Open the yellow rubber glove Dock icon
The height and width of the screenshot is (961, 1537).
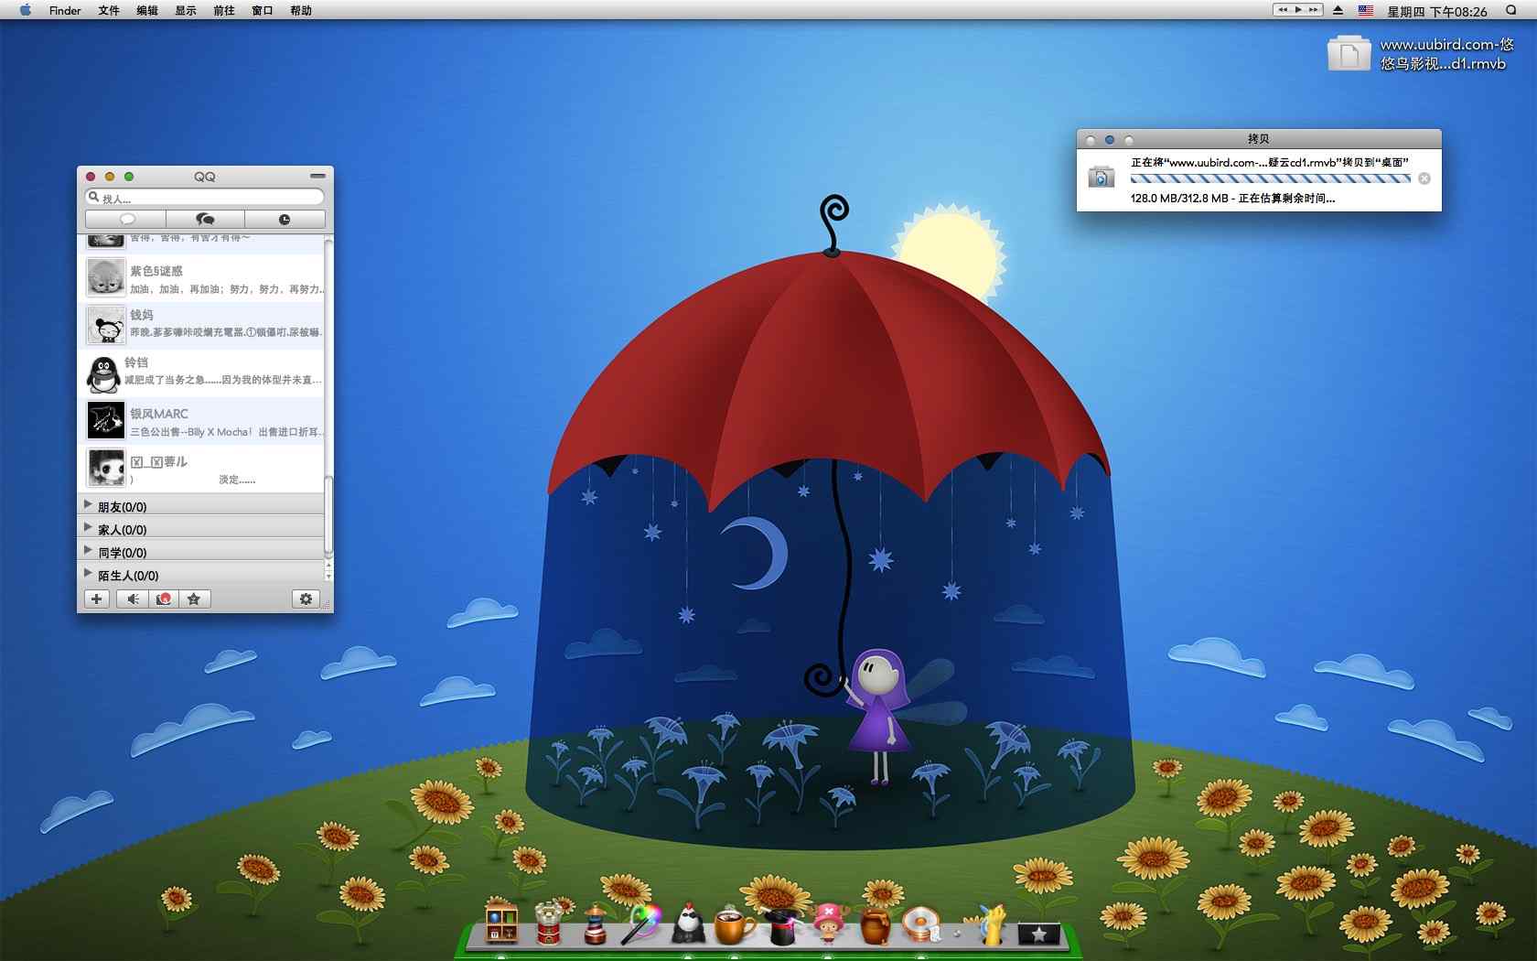[993, 924]
